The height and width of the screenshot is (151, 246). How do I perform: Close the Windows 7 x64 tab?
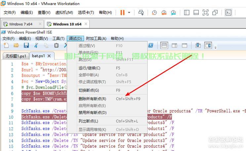(40, 24)
